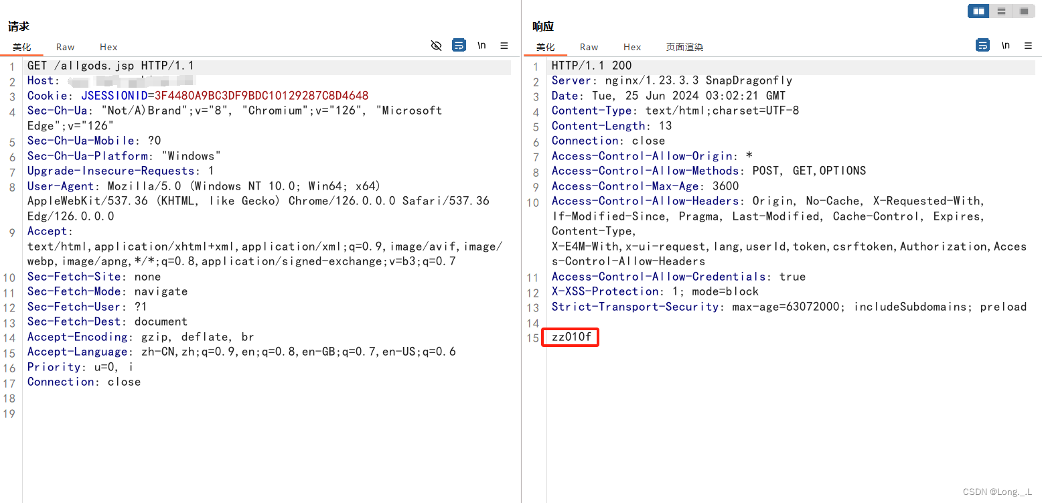Click the JSESSIONID cookie value in the request

pos(262,96)
